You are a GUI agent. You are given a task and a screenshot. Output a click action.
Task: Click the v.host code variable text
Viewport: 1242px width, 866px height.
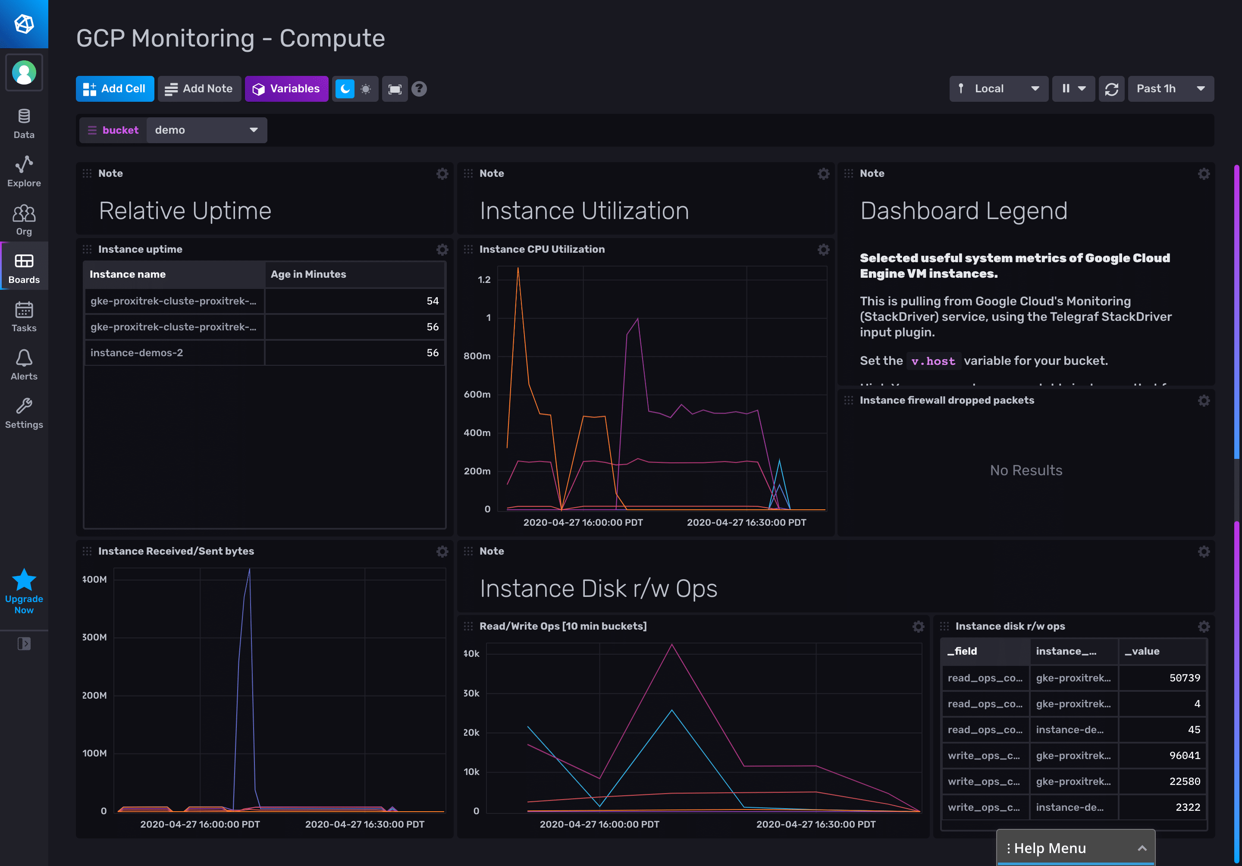pyautogui.click(x=933, y=361)
